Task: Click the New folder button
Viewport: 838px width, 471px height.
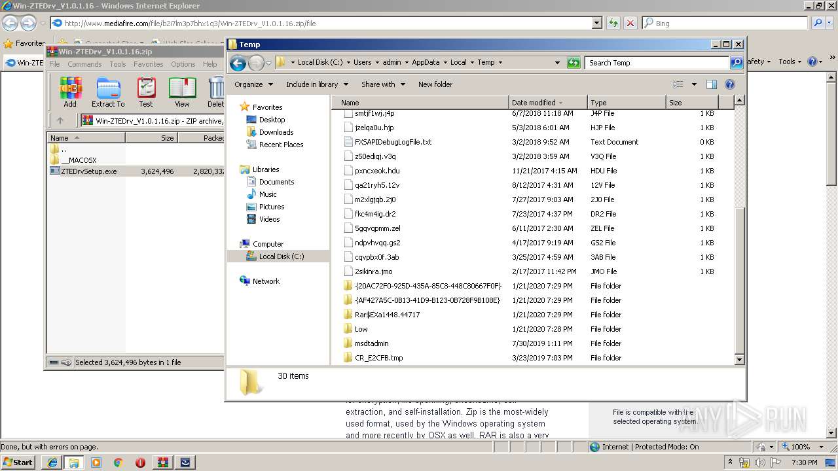Action: click(x=435, y=84)
